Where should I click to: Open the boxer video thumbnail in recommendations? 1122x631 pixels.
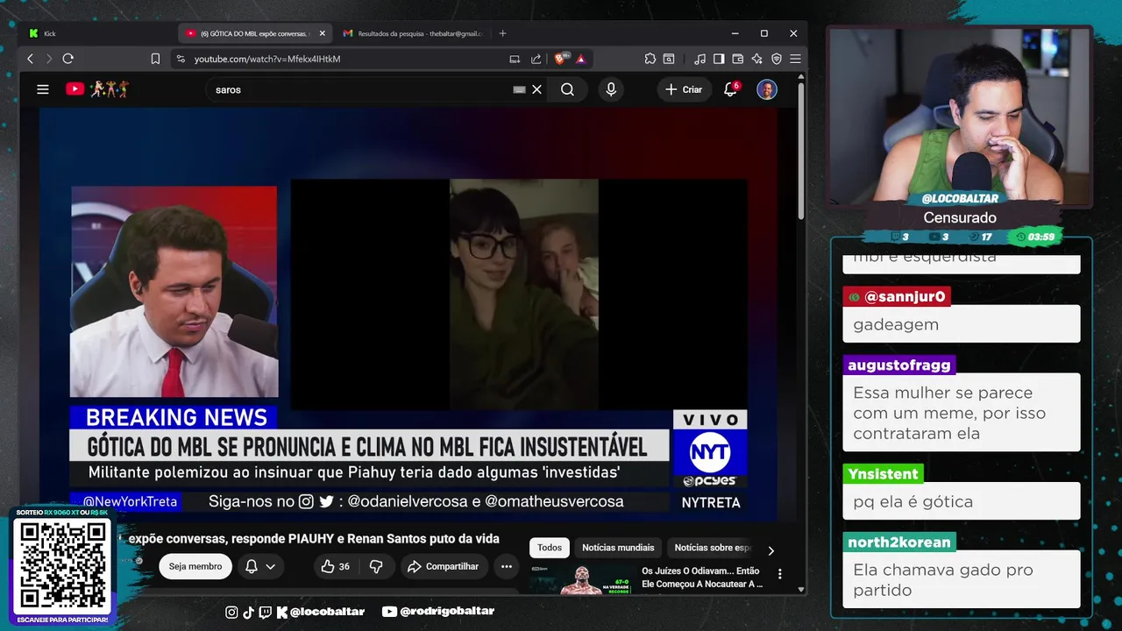582,579
